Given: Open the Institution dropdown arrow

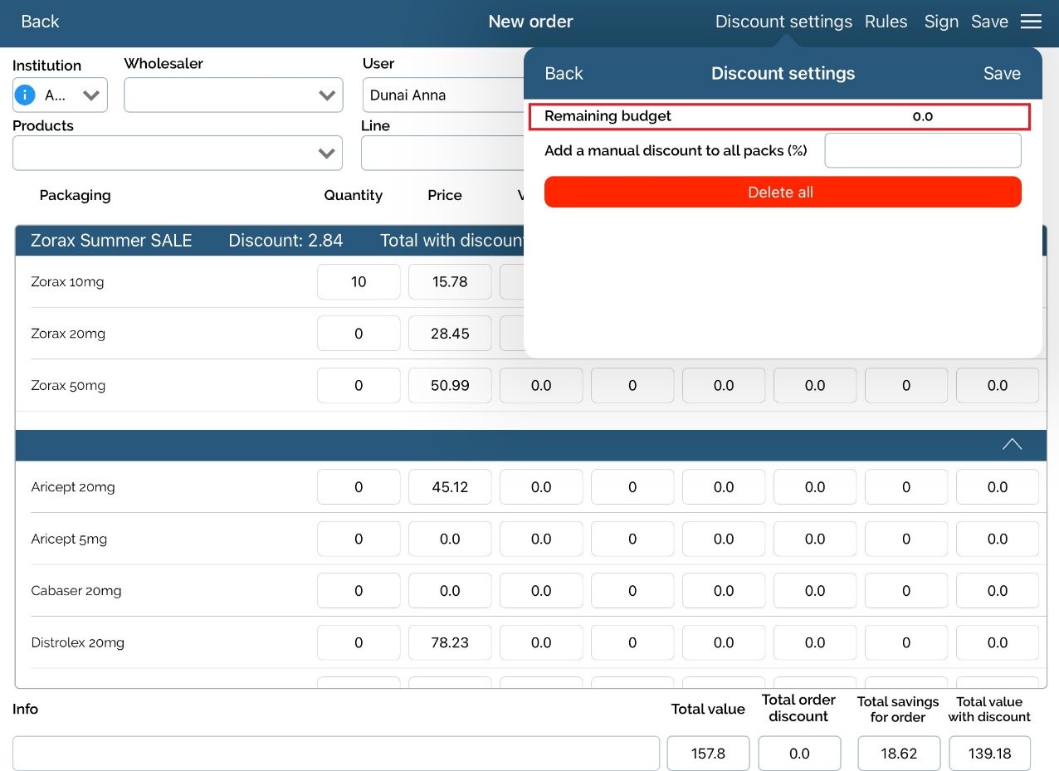Looking at the screenshot, I should pos(90,95).
